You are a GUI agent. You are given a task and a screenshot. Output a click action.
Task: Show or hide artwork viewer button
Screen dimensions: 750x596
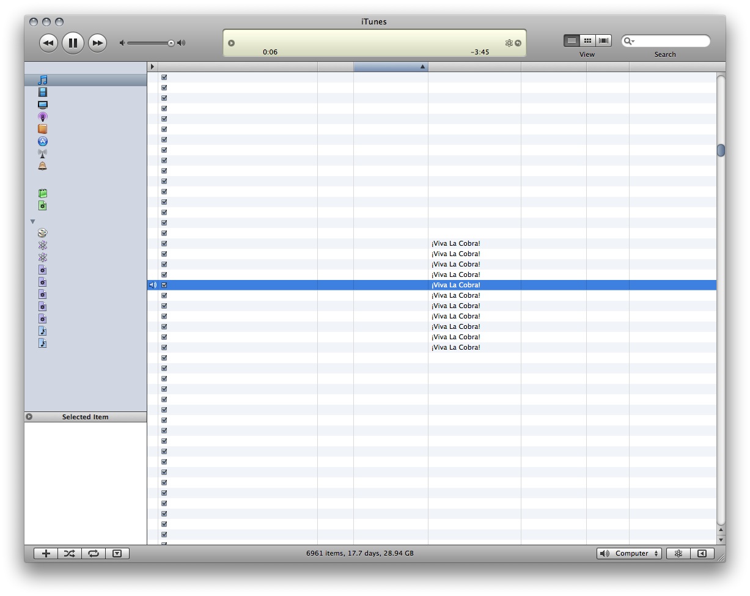[117, 553]
